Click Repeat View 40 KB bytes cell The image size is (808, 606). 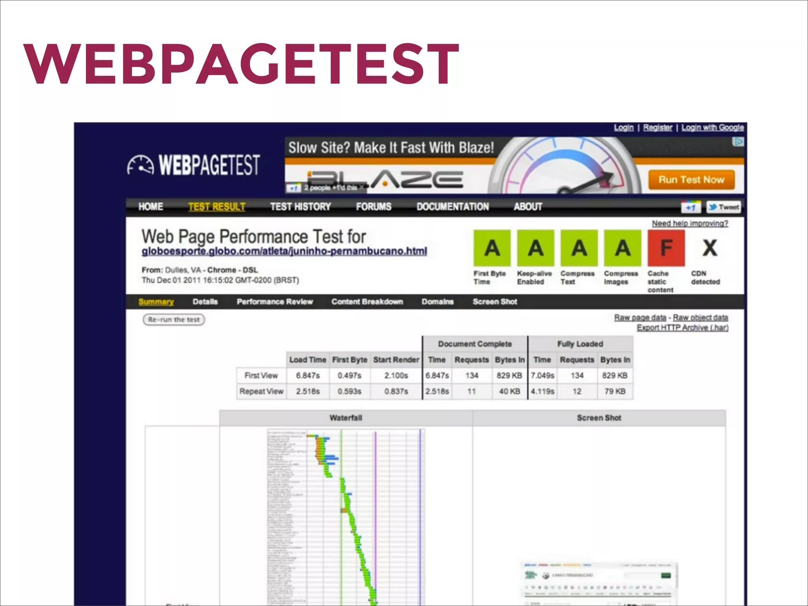click(509, 391)
